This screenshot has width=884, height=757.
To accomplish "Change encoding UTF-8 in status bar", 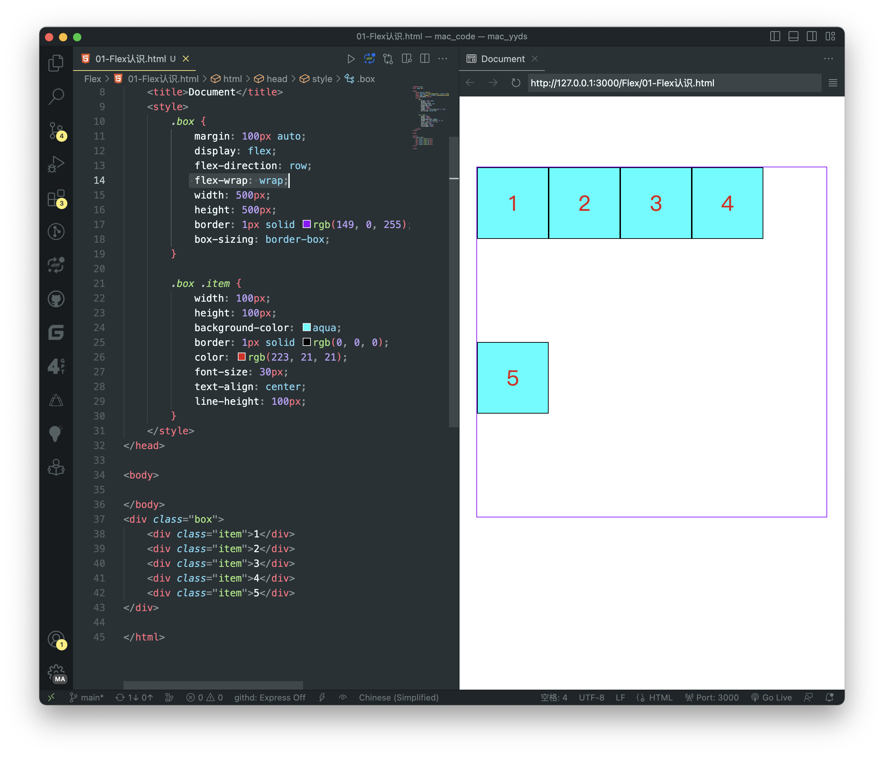I will [x=591, y=697].
